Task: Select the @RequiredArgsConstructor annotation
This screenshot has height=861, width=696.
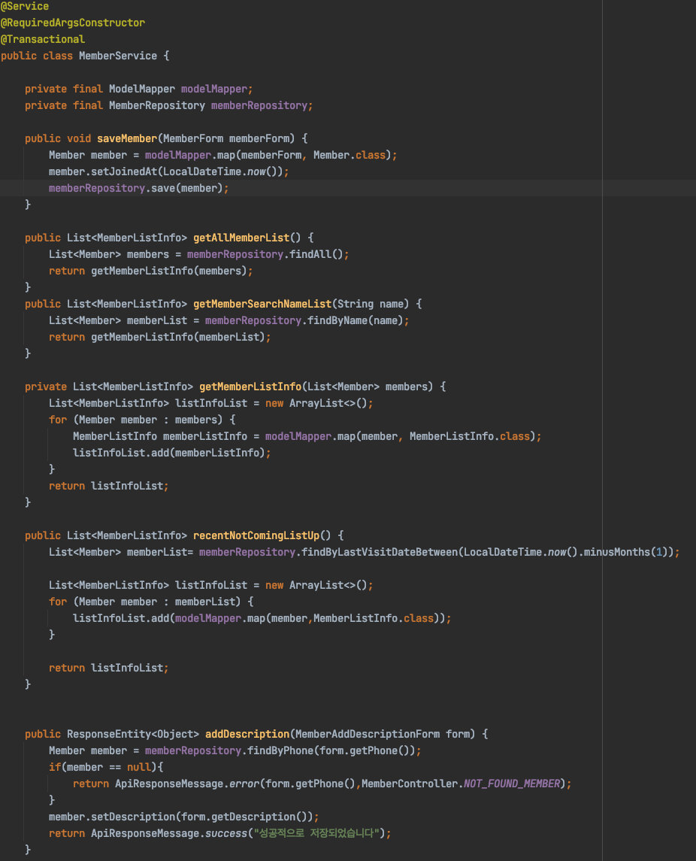Action: click(x=73, y=23)
